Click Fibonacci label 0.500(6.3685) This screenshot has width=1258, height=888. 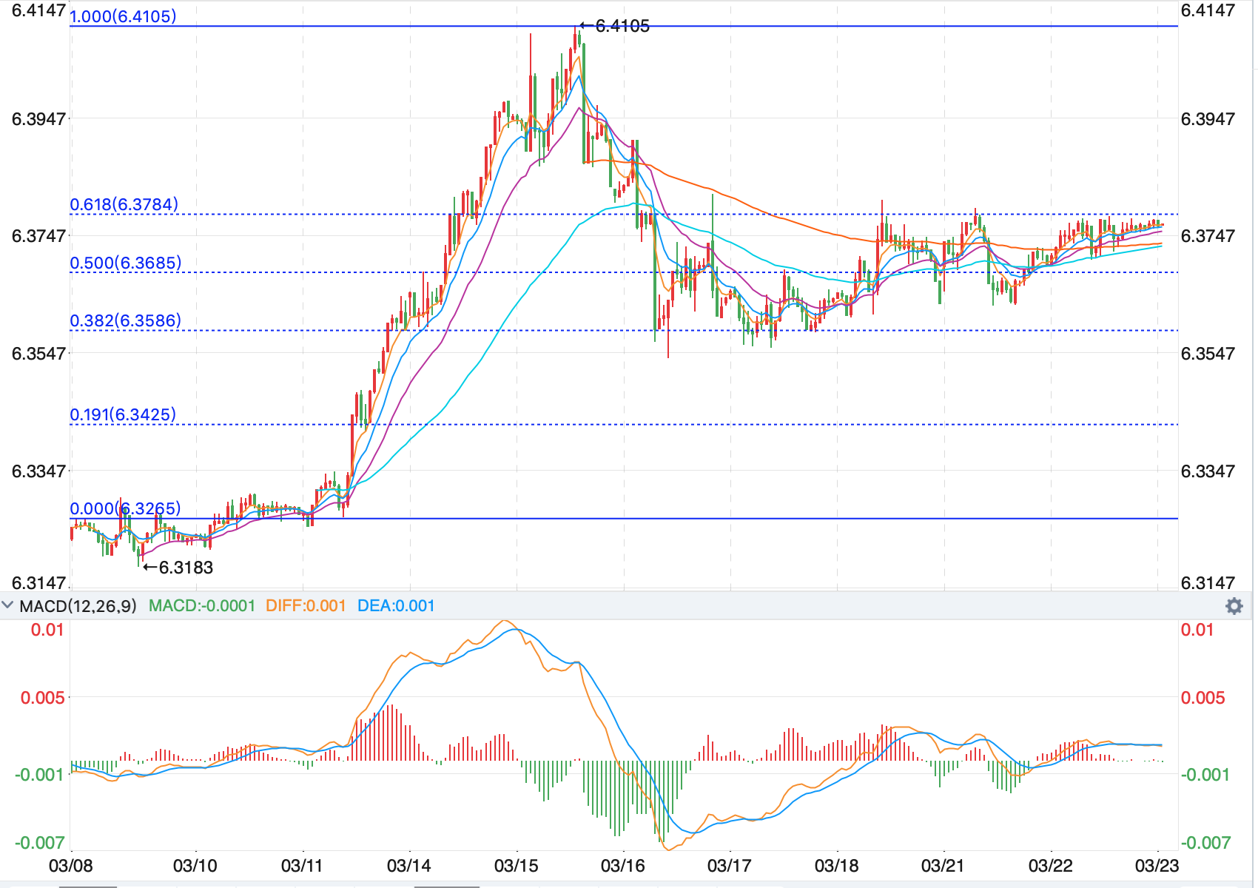(126, 263)
